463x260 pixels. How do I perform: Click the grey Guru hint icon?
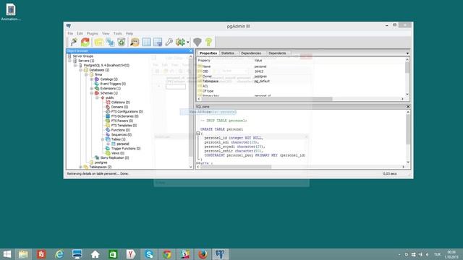click(197, 42)
